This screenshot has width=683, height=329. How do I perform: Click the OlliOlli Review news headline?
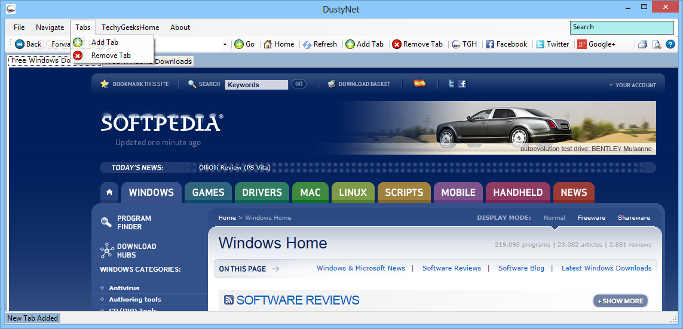coord(235,168)
